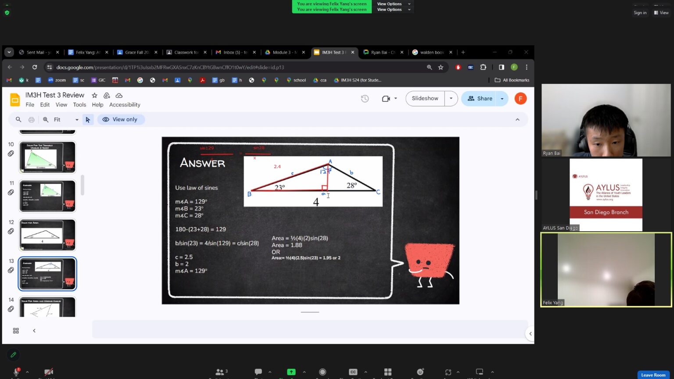Bookmark this page star icon

441,67
